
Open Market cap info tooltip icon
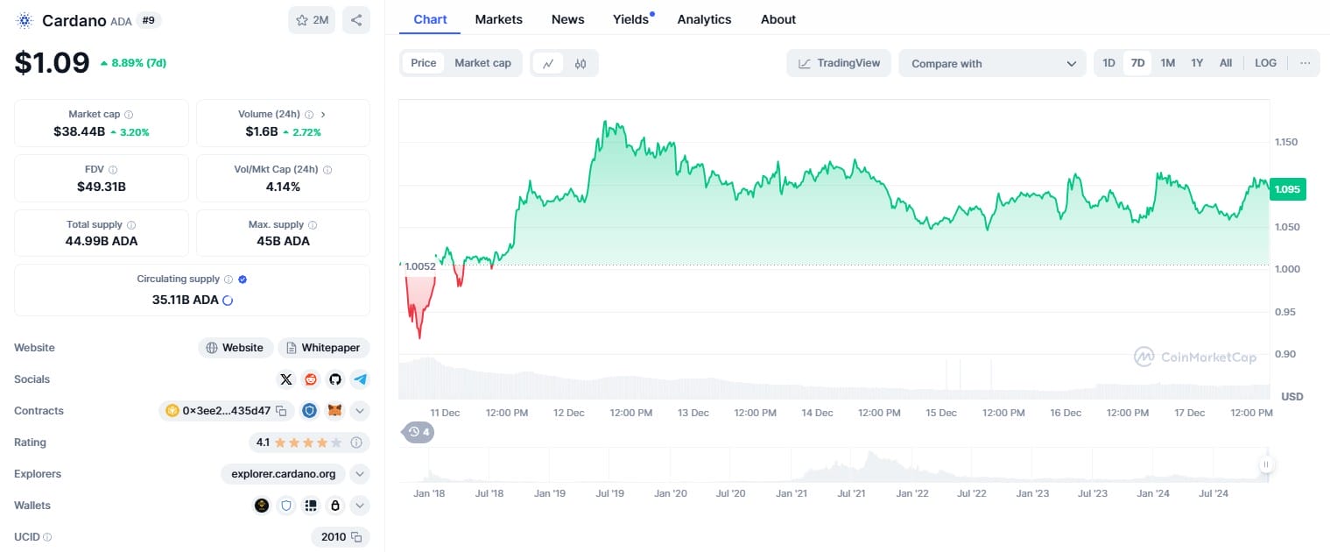click(x=129, y=115)
